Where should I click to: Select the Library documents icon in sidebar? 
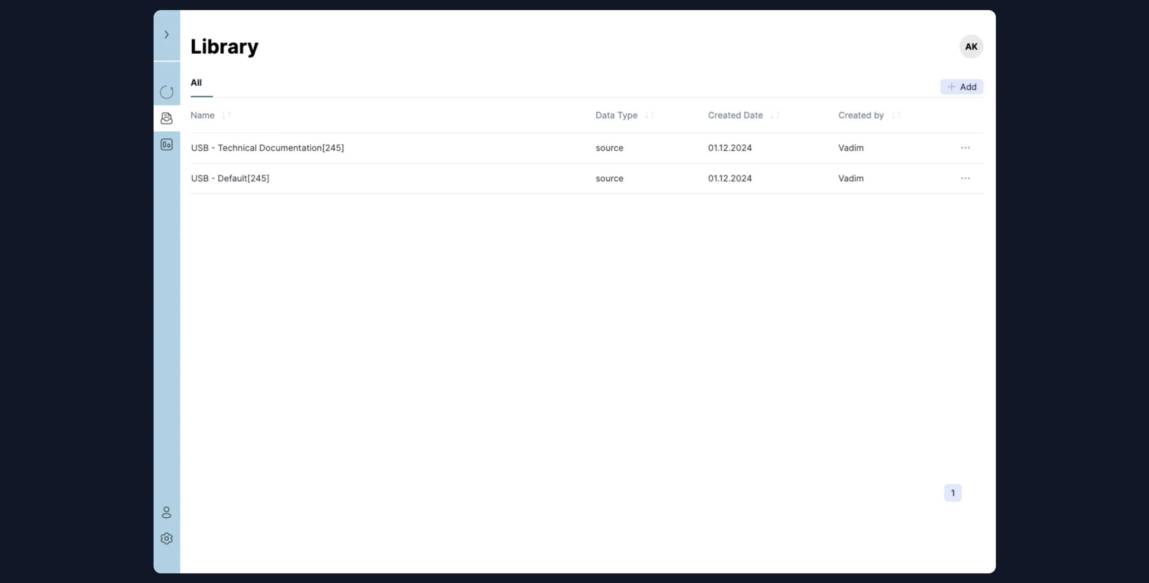coord(167,119)
